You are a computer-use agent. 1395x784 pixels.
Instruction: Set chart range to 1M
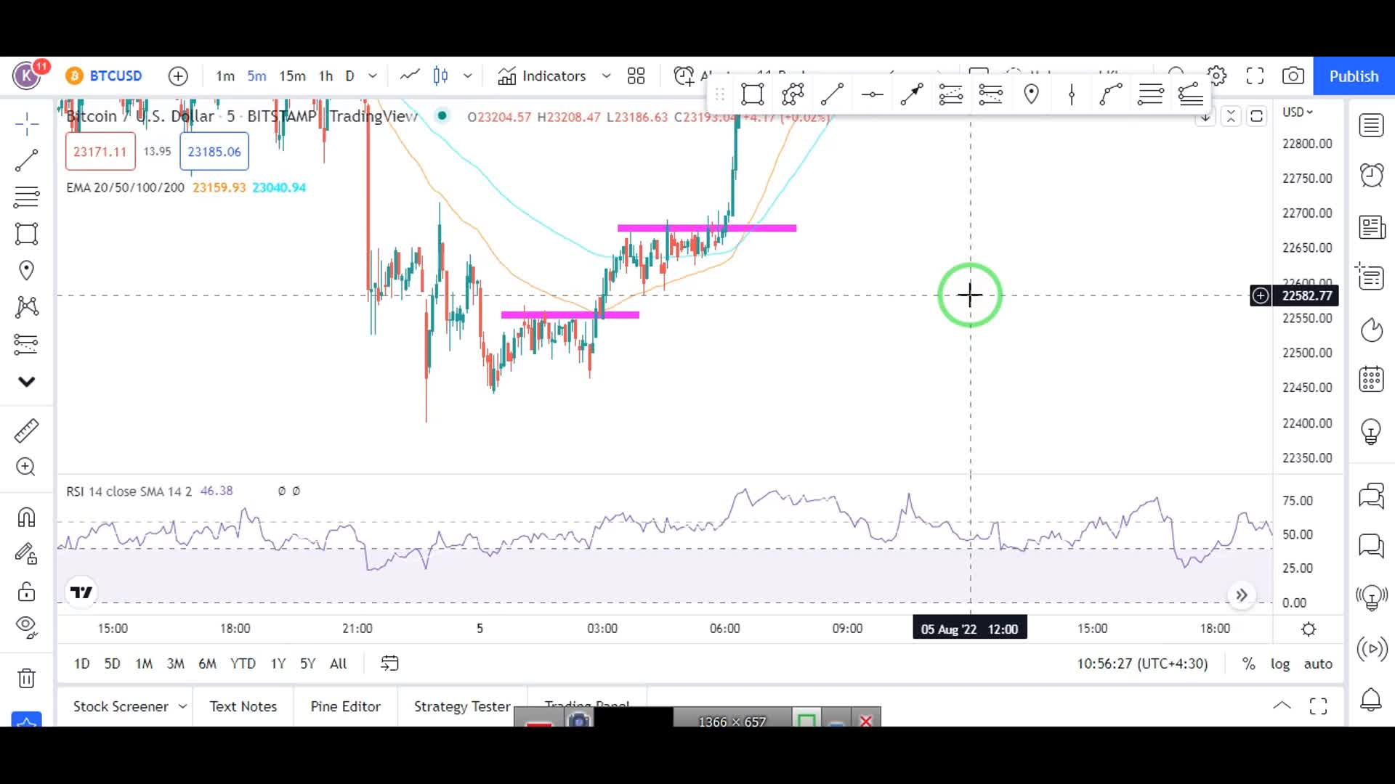tap(144, 663)
